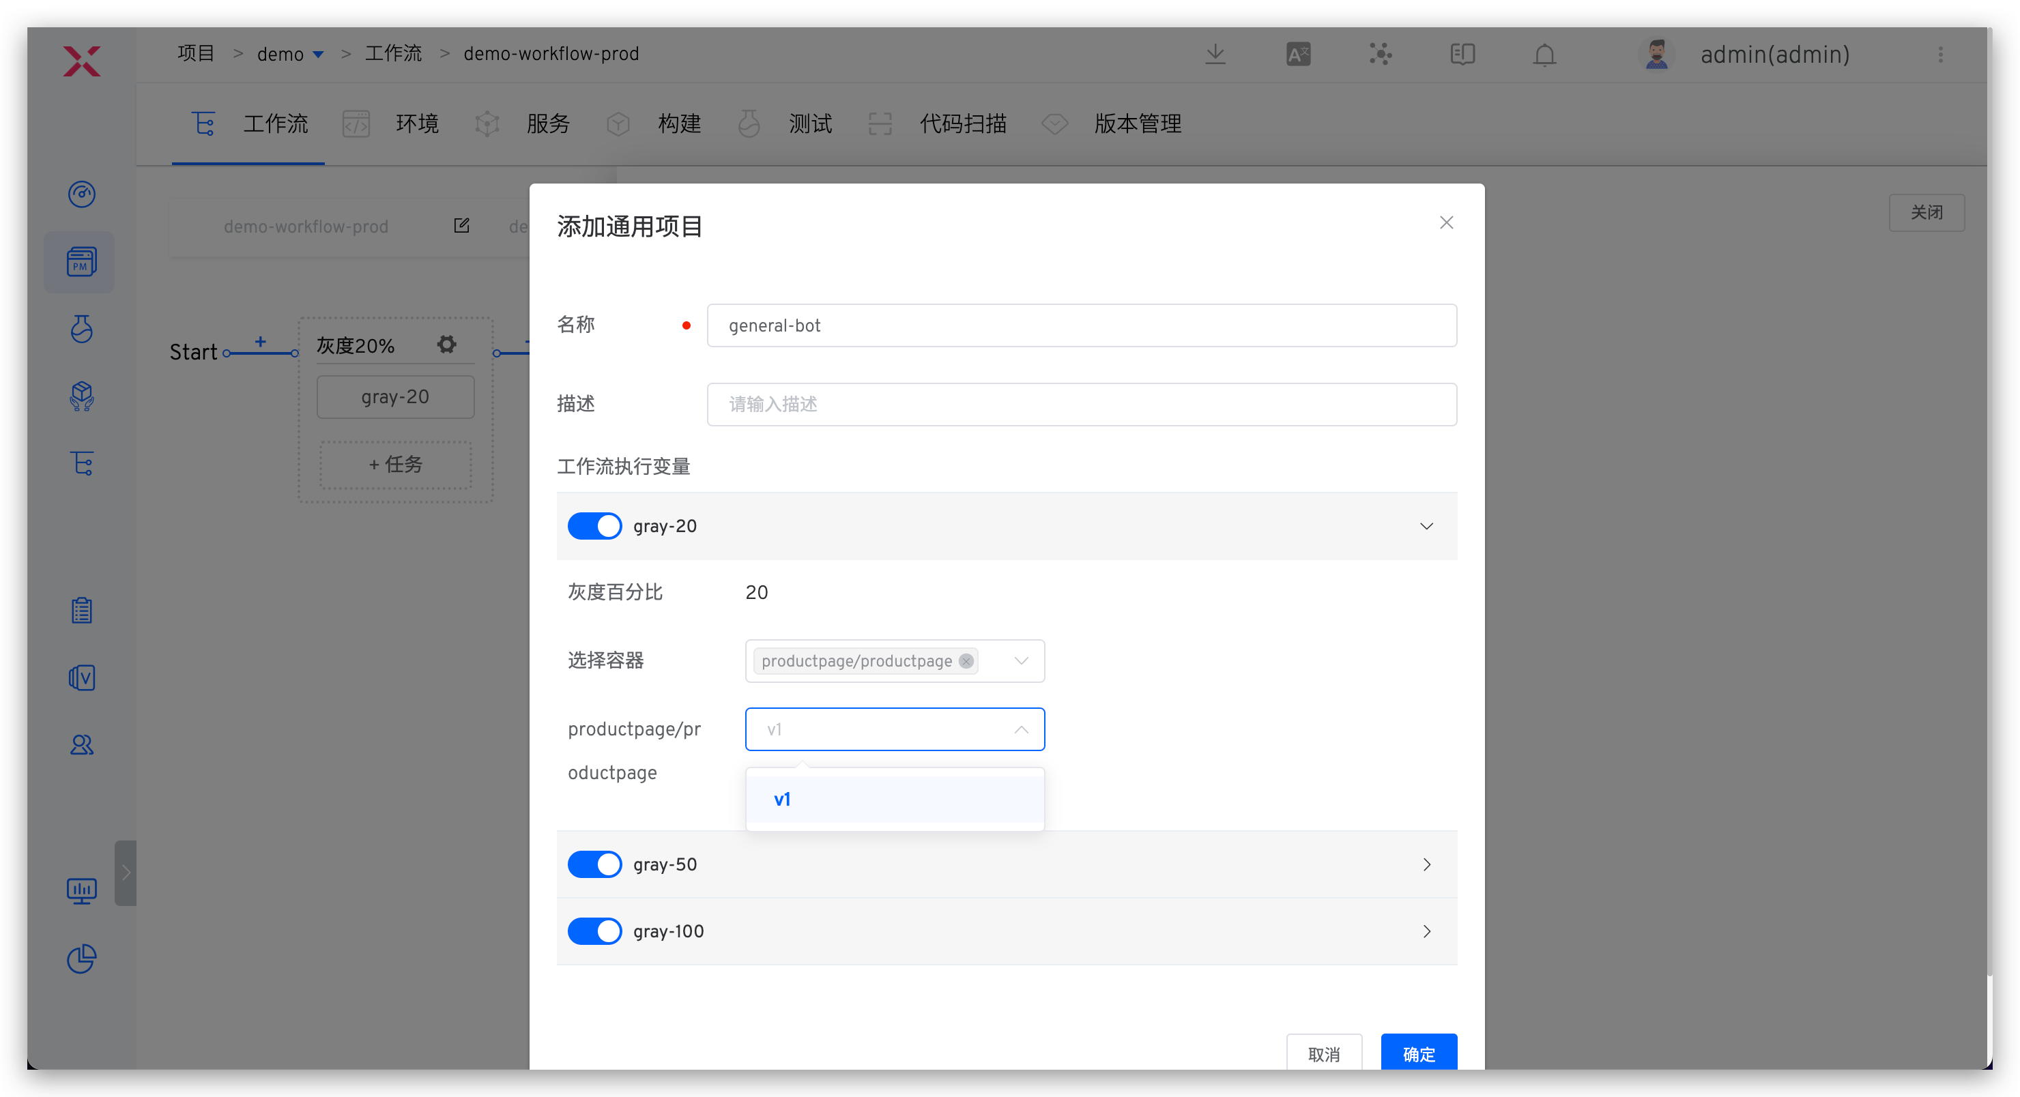Turn off the gray-50 toggle
Screen dimensions: 2020x1097
(x=594, y=864)
